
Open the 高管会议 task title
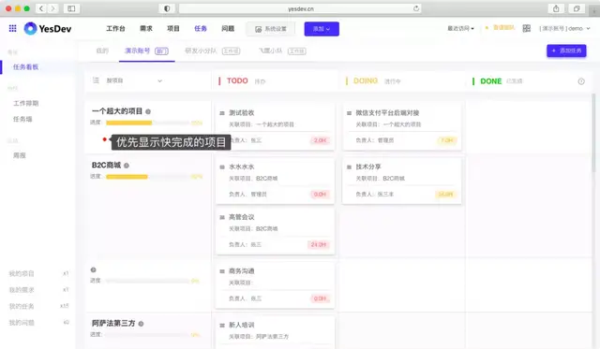click(242, 217)
